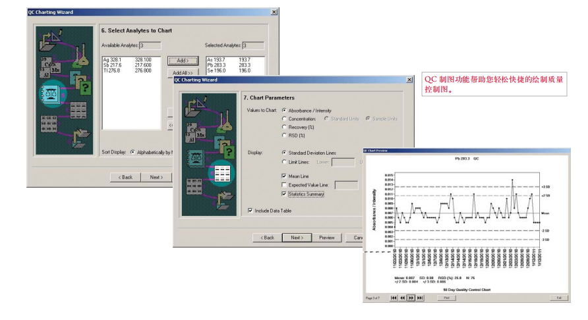Uncheck the Mean Line checkbox
The image size is (588, 320).
pyautogui.click(x=284, y=176)
